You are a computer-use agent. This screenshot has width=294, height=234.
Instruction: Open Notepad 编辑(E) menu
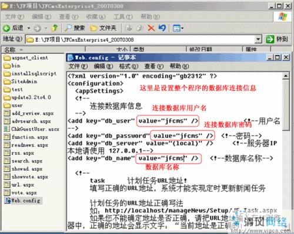point(103,66)
